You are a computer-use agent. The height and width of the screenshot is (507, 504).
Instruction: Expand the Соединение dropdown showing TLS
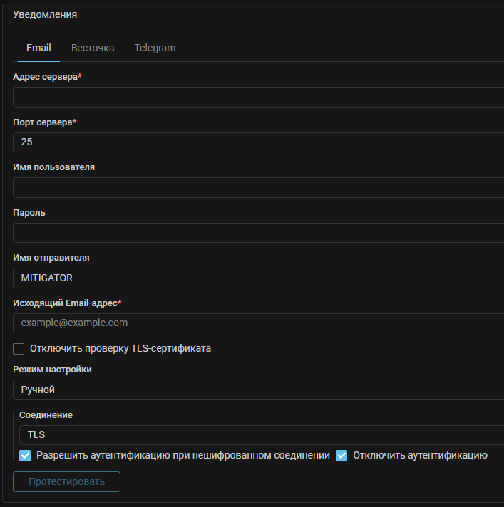tap(260, 434)
